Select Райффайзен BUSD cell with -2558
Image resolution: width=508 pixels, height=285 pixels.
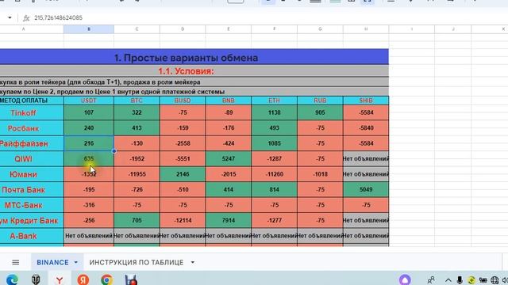pos(183,143)
